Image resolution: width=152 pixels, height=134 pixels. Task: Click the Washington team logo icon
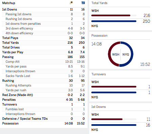[71, 3]
